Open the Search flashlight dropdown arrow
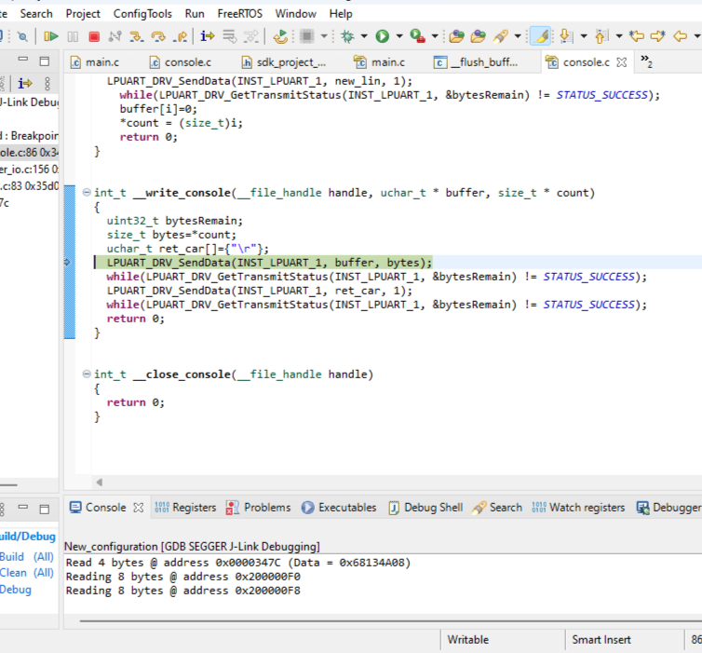Screen dimensions: 702x653 click(x=518, y=36)
